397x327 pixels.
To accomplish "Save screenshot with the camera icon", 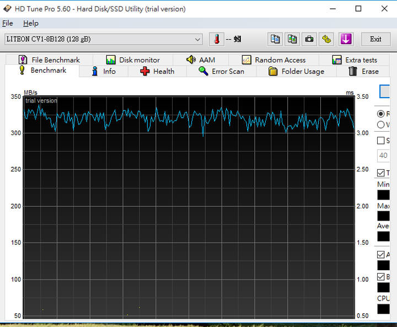I will pos(310,39).
